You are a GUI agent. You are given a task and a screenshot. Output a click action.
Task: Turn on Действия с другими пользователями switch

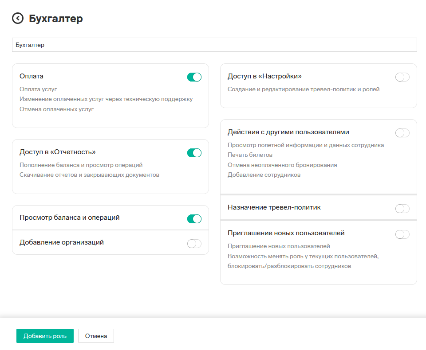[x=402, y=133]
